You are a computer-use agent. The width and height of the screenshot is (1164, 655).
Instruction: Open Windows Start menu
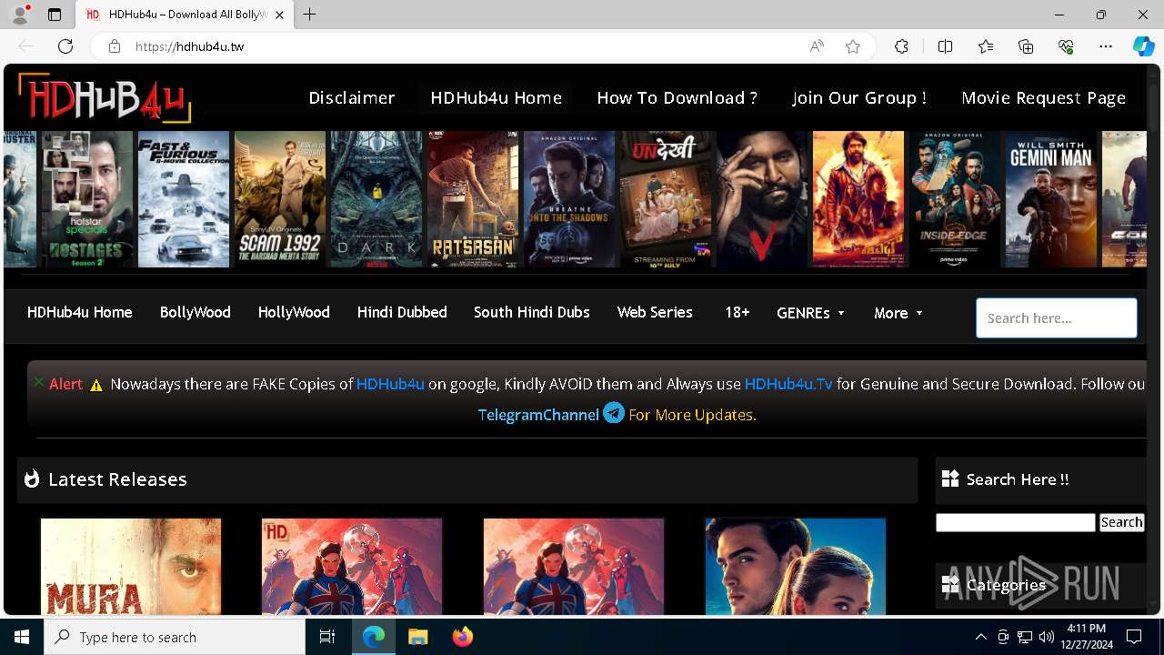pyautogui.click(x=22, y=637)
